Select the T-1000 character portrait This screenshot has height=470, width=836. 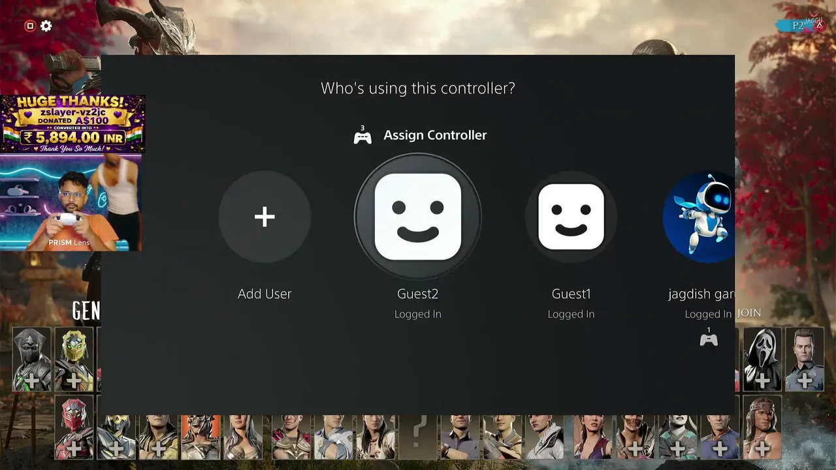coord(805,360)
